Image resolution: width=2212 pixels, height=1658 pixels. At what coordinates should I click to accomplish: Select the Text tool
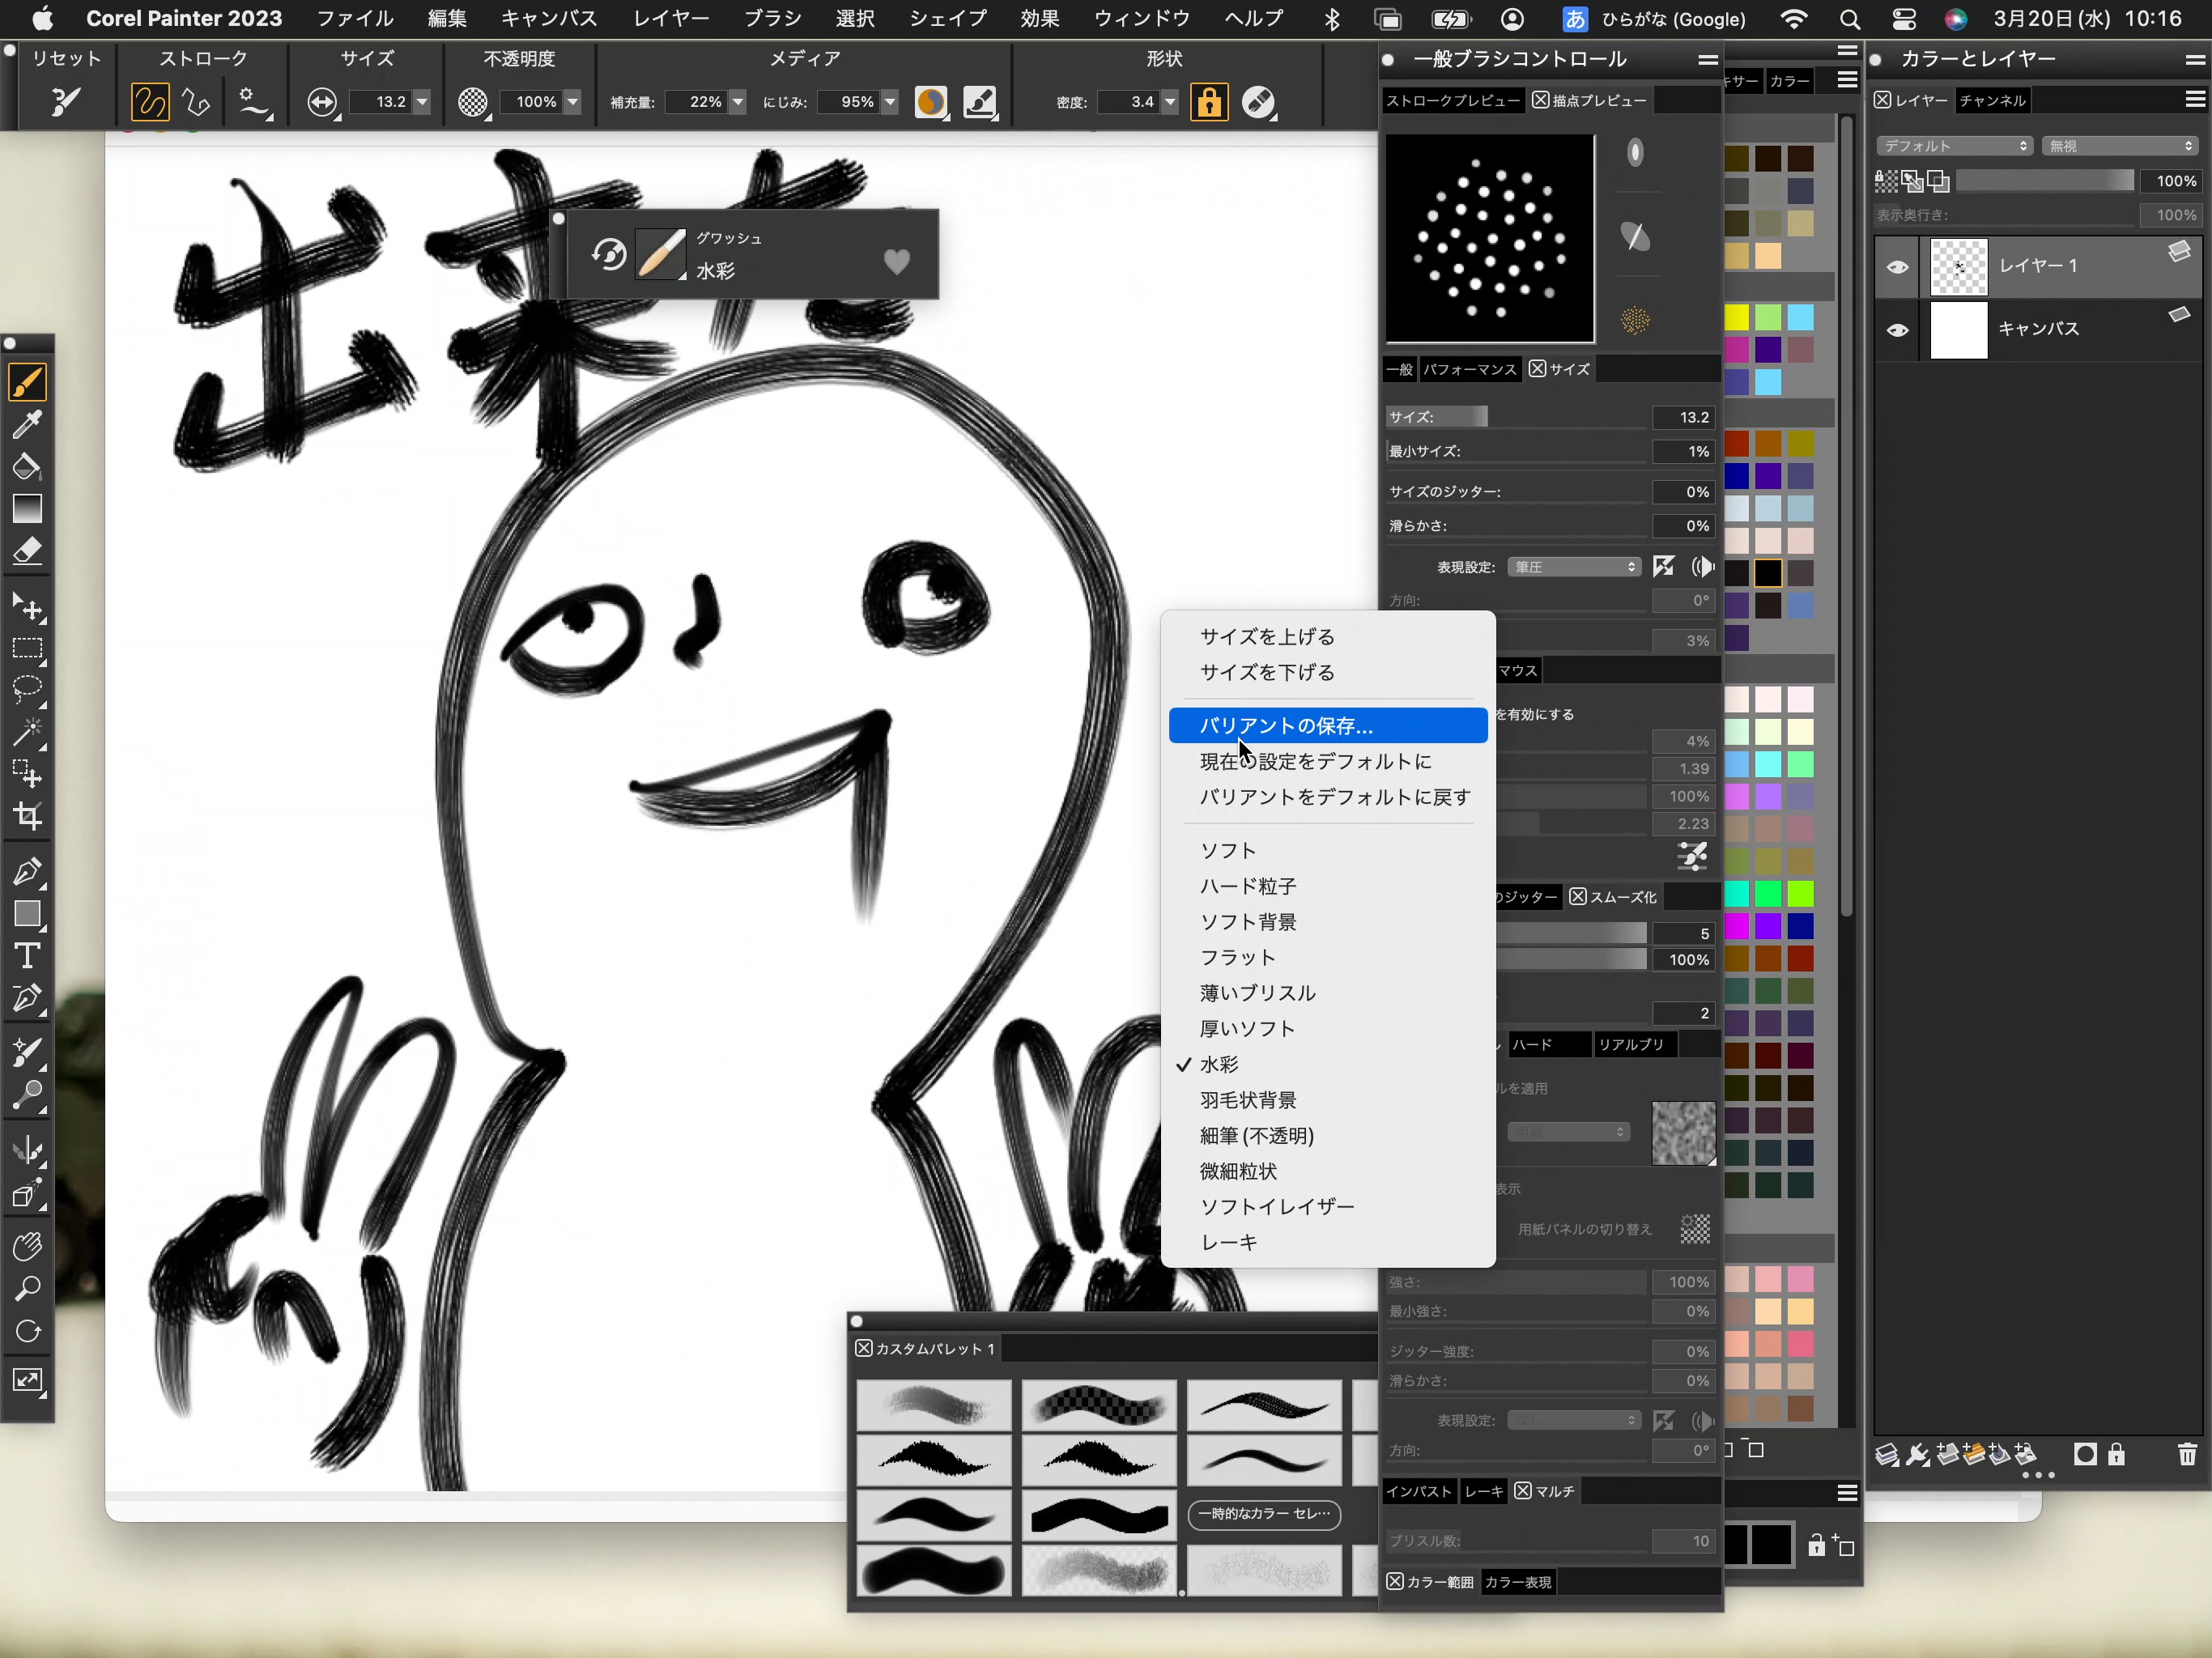tap(27, 956)
